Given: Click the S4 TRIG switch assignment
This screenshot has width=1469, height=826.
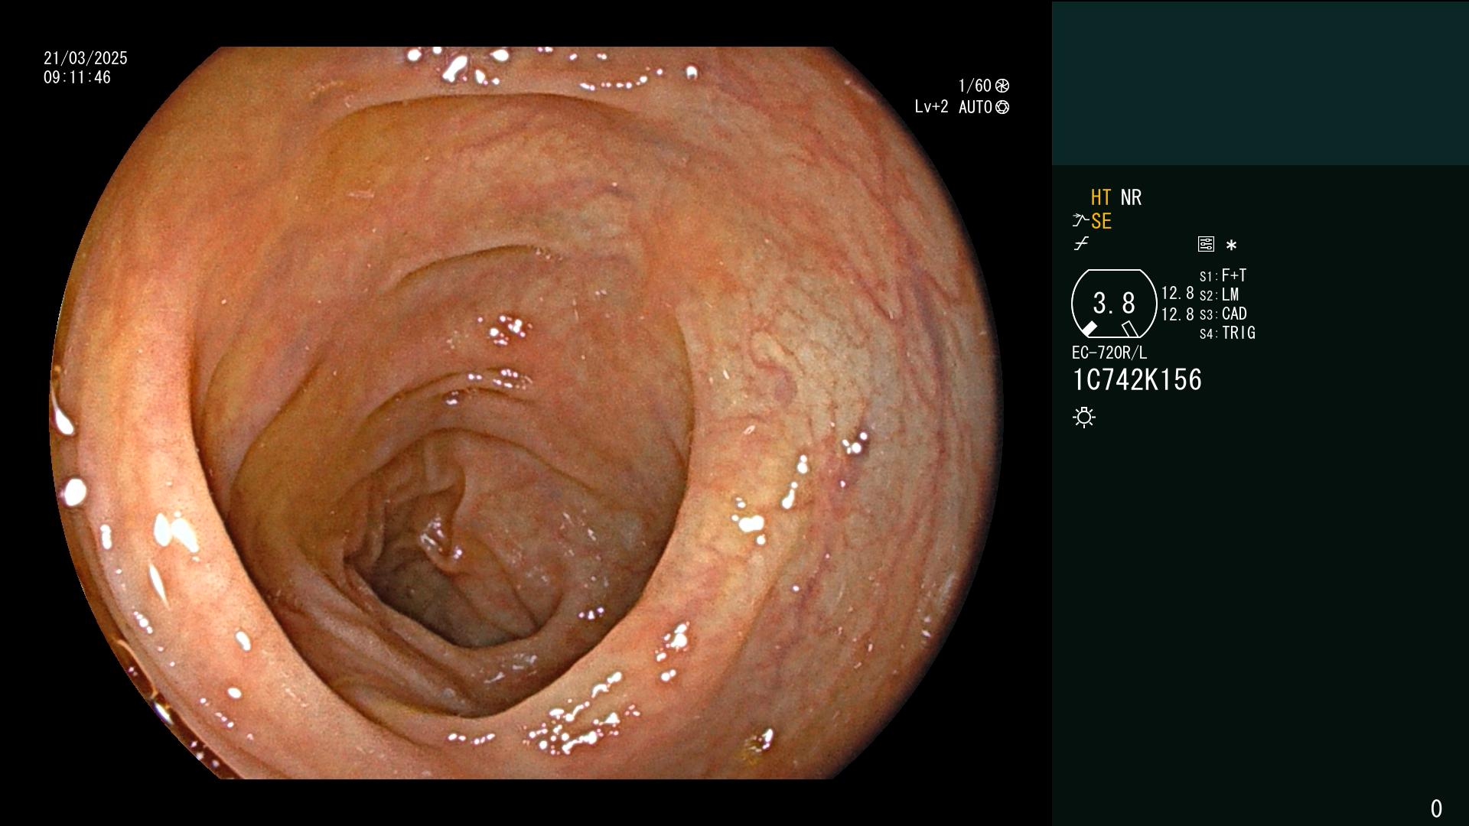Looking at the screenshot, I should click(x=1227, y=333).
